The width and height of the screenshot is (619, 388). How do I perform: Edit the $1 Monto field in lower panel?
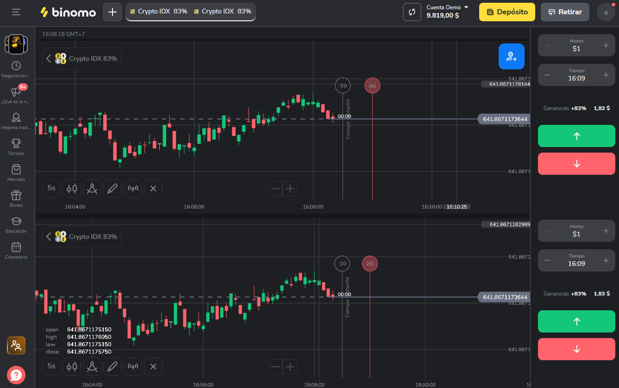point(576,231)
